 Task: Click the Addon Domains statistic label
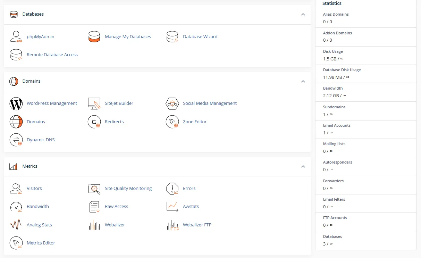337,33
